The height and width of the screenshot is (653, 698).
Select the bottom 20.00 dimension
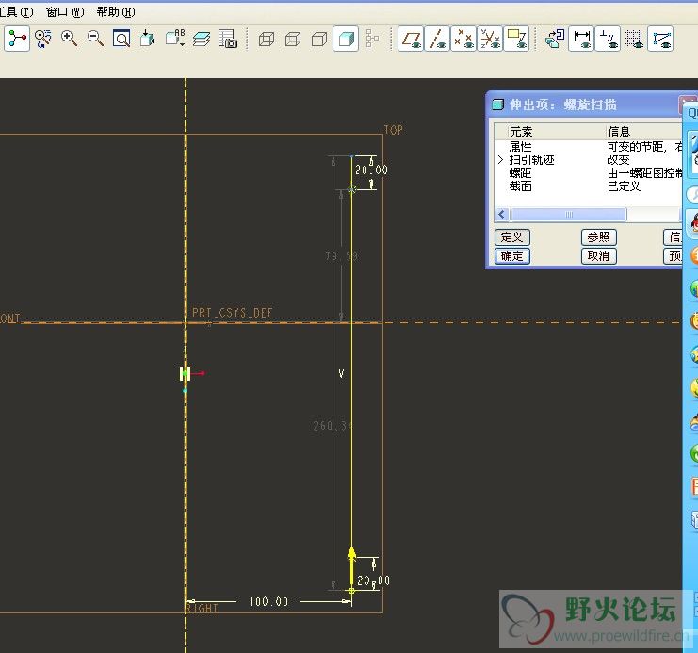click(373, 580)
